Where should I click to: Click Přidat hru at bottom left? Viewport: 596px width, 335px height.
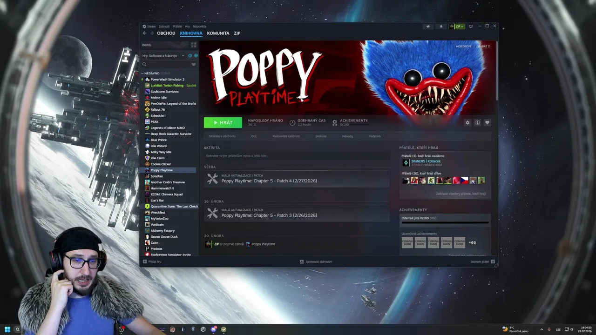tap(152, 261)
